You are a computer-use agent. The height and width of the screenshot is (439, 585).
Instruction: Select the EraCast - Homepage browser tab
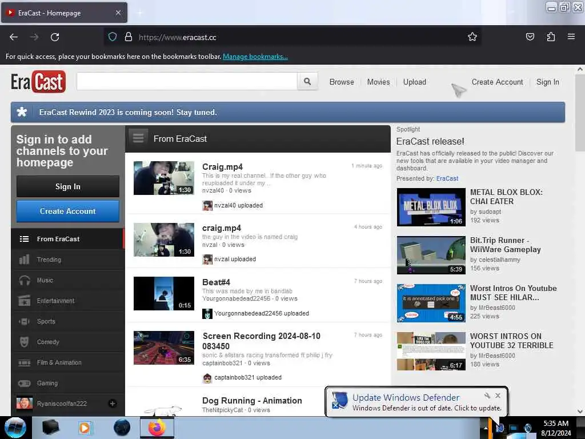(64, 13)
